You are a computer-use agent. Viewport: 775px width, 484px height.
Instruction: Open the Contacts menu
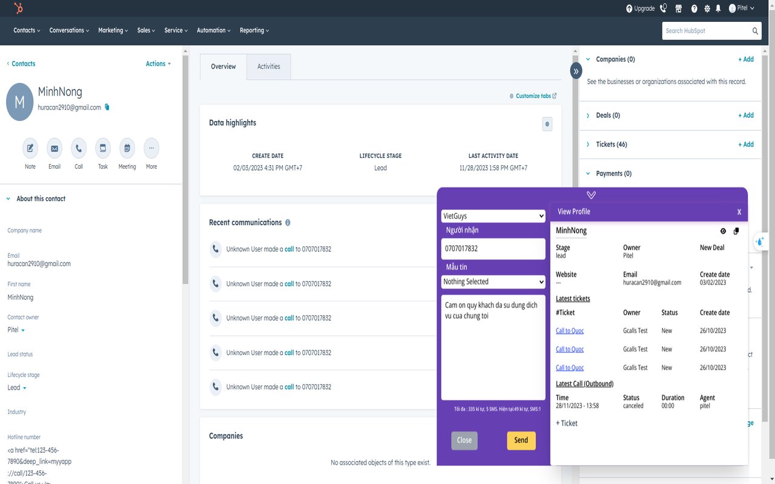point(27,30)
